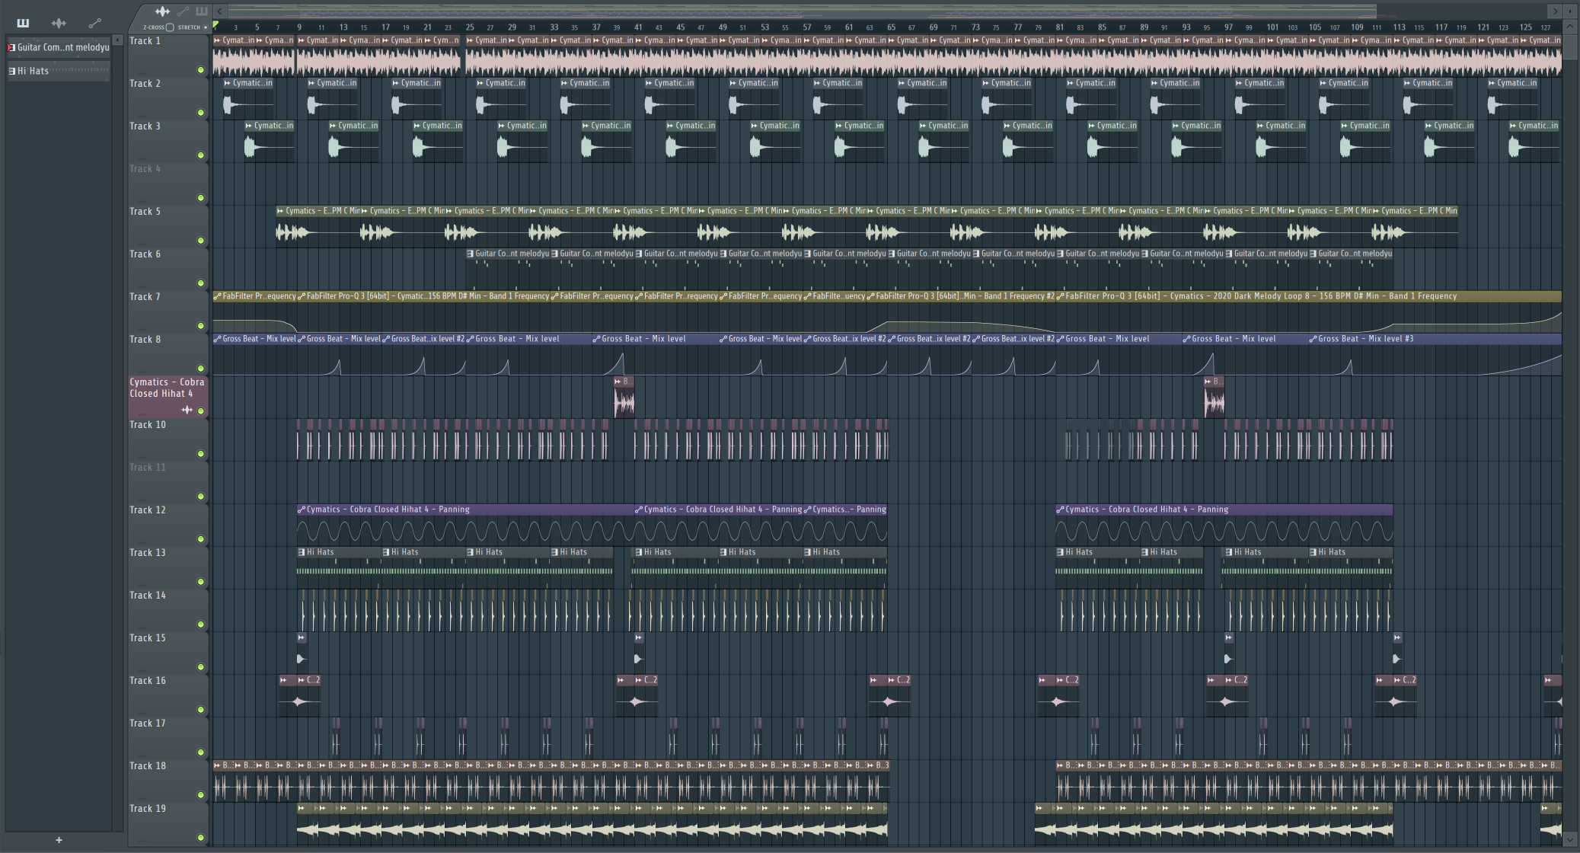Select the first pink clip on Cobra Hihat track

point(624,397)
